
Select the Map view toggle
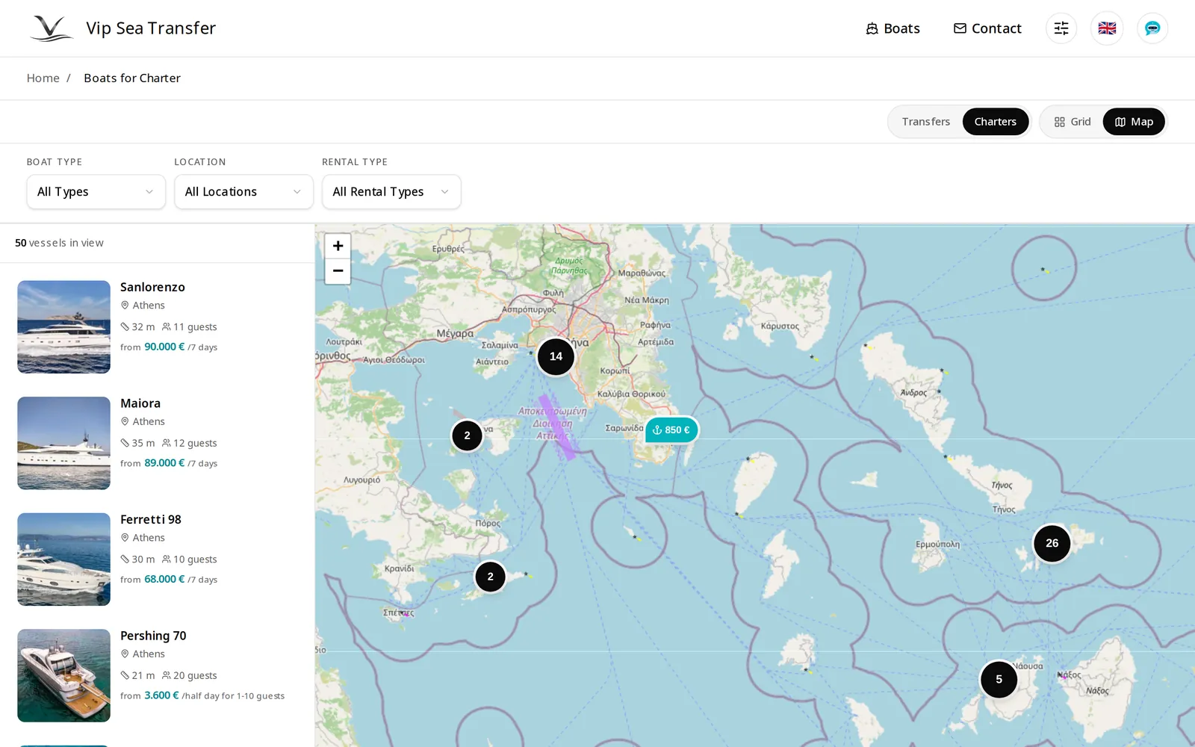point(1134,122)
